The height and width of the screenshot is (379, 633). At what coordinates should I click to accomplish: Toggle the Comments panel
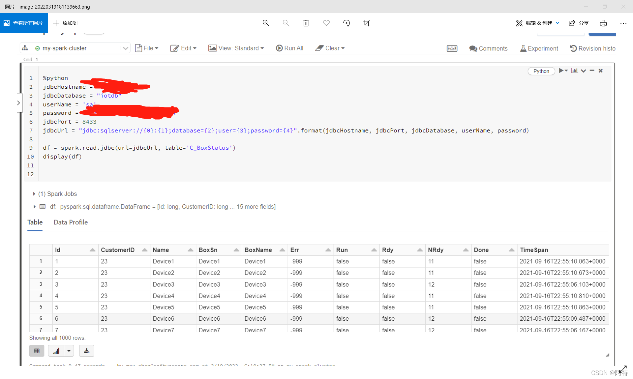(488, 48)
